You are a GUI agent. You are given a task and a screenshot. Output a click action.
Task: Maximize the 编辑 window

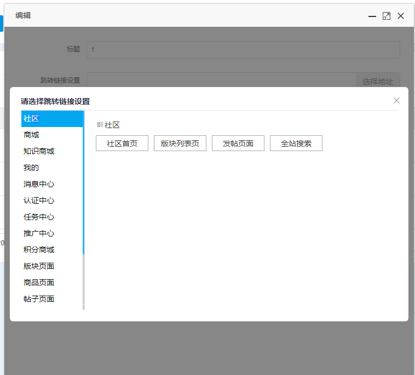pos(387,16)
